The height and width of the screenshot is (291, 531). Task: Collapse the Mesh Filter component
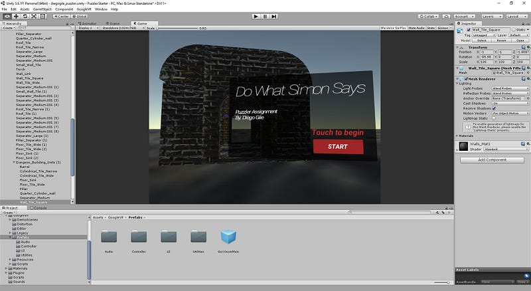click(x=457, y=68)
